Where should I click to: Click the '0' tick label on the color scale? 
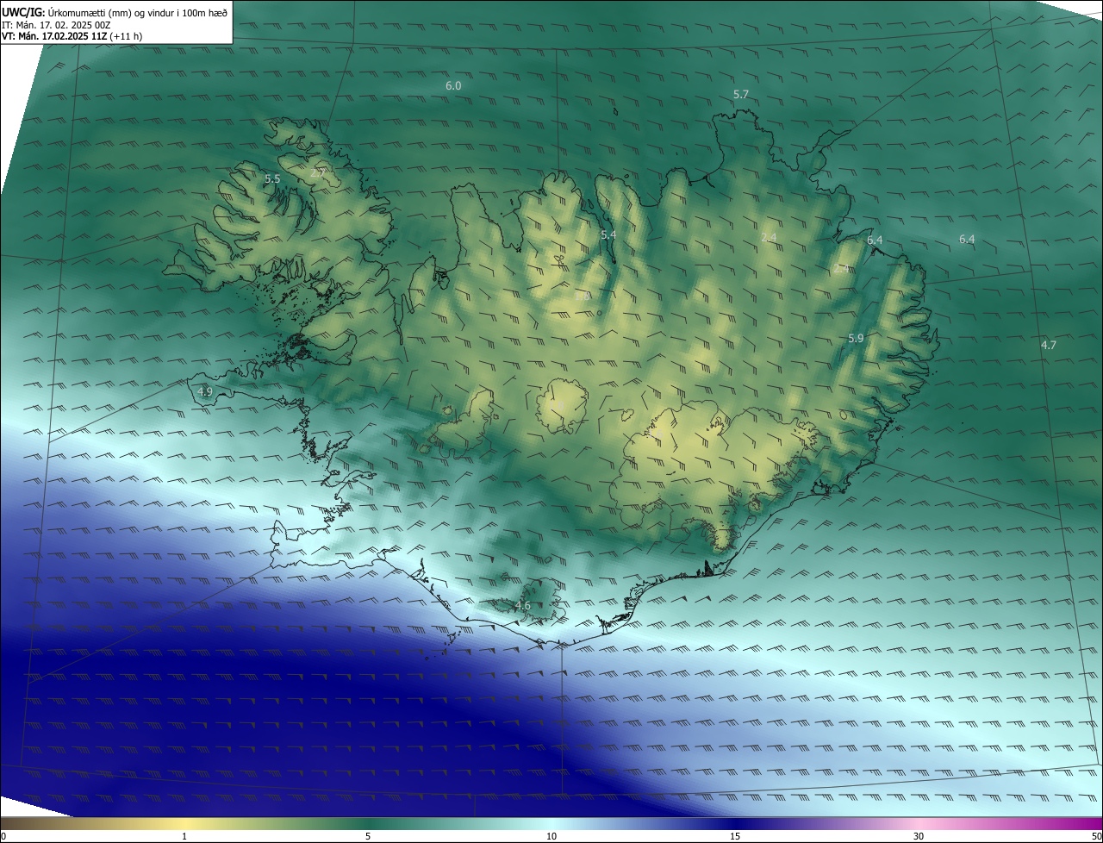pos(3,836)
